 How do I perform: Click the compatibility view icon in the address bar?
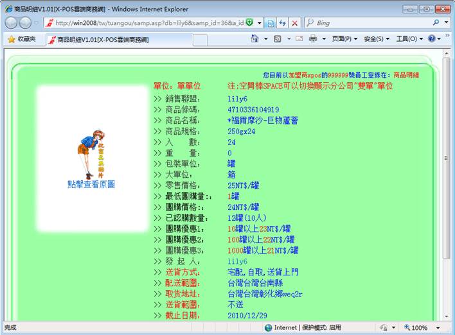click(x=271, y=22)
